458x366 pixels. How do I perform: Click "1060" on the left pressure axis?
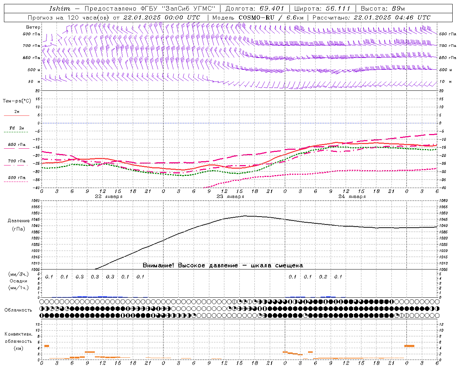36,201
